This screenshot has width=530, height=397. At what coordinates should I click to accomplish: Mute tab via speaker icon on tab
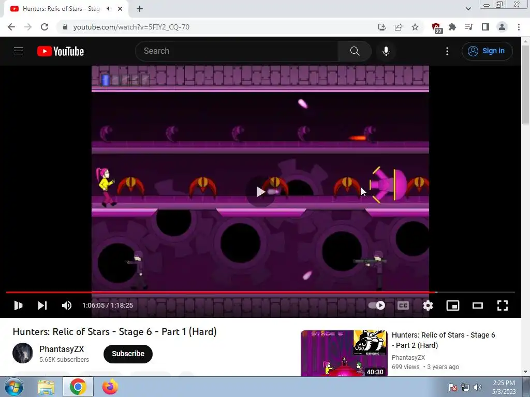pyautogui.click(x=109, y=9)
